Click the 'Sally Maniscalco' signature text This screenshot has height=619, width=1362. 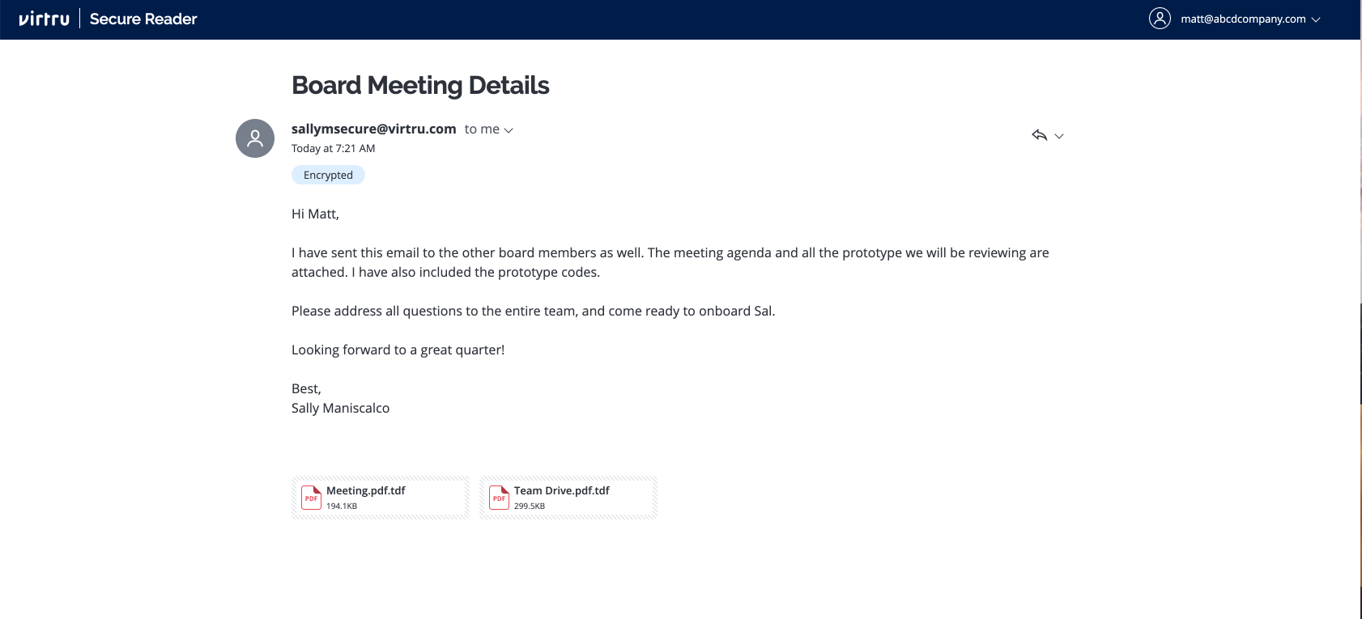click(x=340, y=408)
